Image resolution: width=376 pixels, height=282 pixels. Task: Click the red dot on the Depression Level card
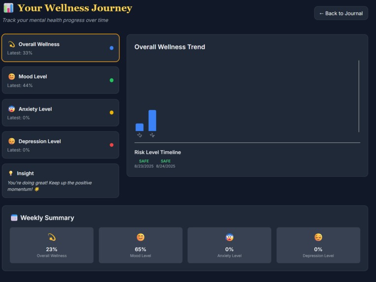111,145
